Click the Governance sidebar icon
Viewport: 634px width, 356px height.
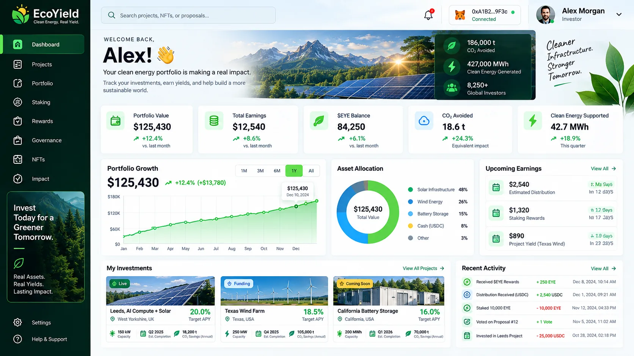point(18,140)
